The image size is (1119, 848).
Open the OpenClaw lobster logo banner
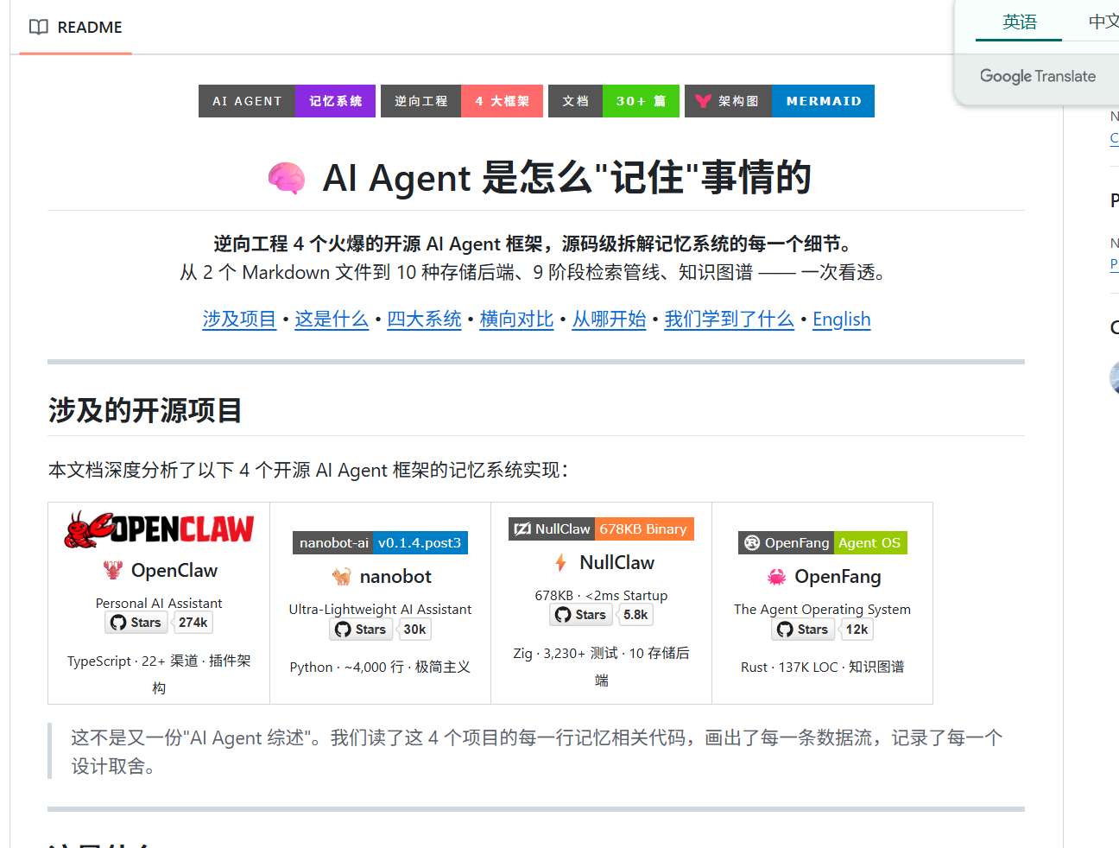[159, 530]
